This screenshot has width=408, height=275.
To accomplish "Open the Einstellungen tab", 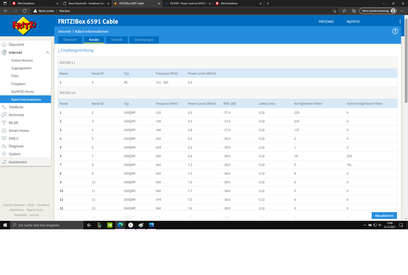I will (144, 40).
